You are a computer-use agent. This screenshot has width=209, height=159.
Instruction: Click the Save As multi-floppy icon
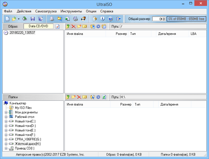41,19
